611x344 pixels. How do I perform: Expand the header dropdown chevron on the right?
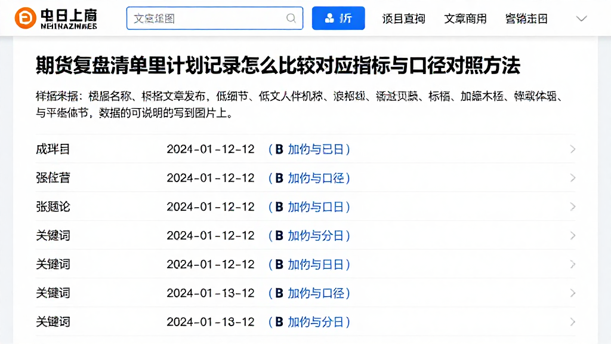tap(581, 19)
